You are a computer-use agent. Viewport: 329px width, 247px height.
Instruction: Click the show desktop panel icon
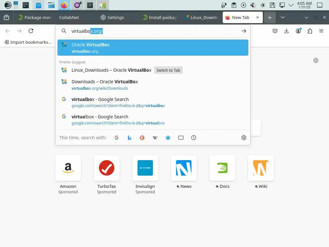tap(320, 5)
